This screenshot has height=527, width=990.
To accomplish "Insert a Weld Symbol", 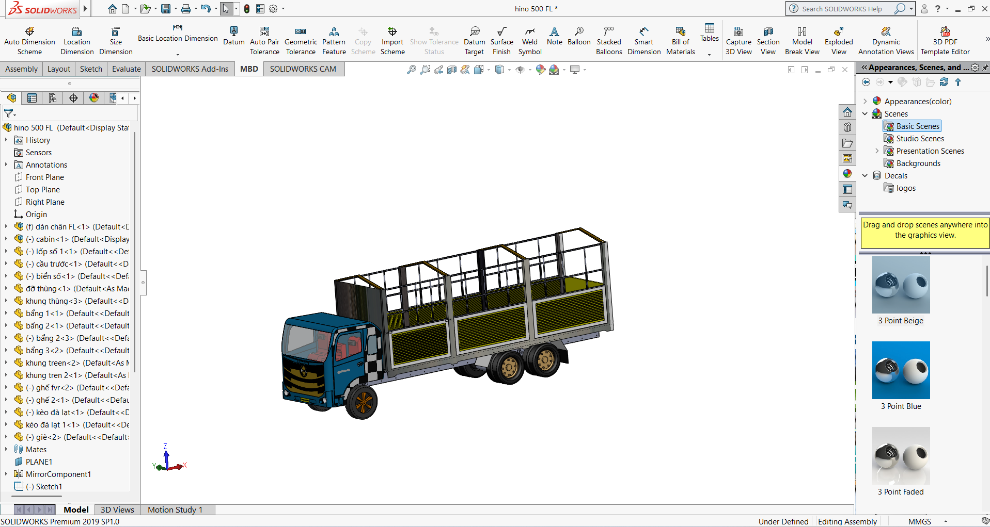I will tap(530, 40).
